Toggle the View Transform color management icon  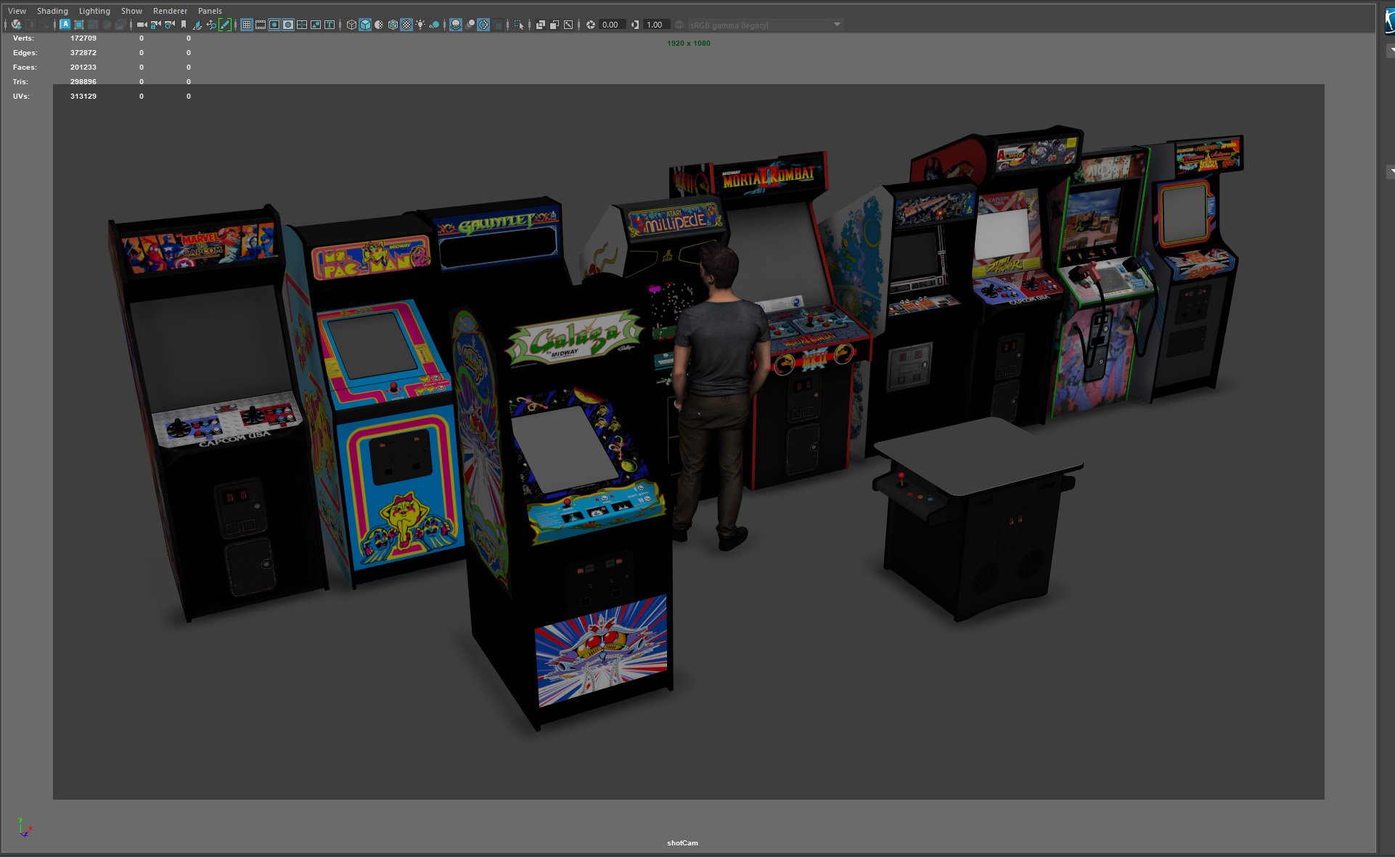pos(679,25)
